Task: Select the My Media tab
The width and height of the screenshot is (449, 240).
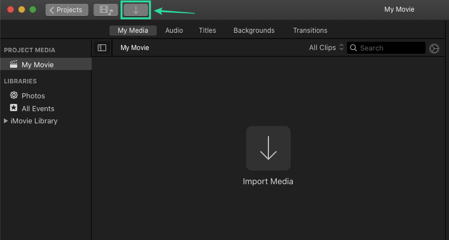Action: coord(133,31)
